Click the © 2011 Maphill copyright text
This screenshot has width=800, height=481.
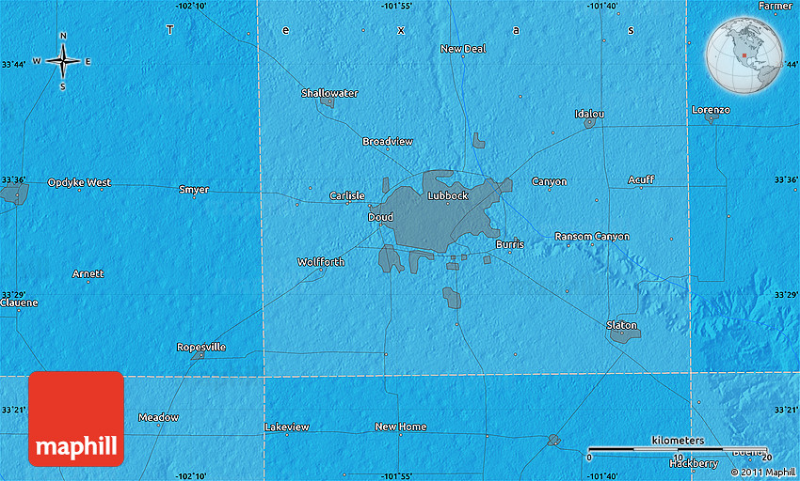tap(761, 472)
